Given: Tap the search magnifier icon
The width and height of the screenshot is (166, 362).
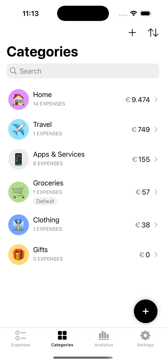Looking at the screenshot, I should 13,71.
